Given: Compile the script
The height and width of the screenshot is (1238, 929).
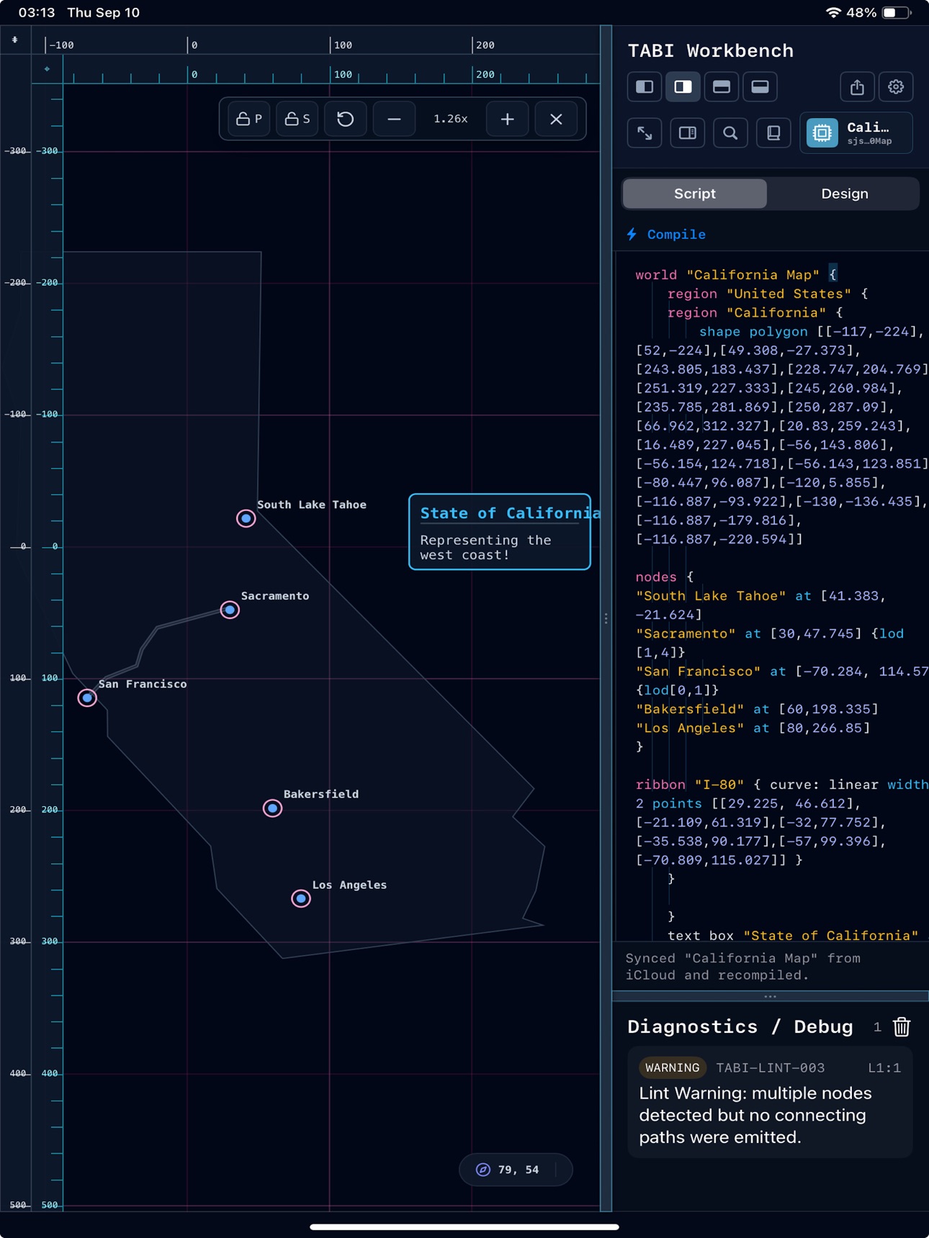Looking at the screenshot, I should [x=666, y=235].
